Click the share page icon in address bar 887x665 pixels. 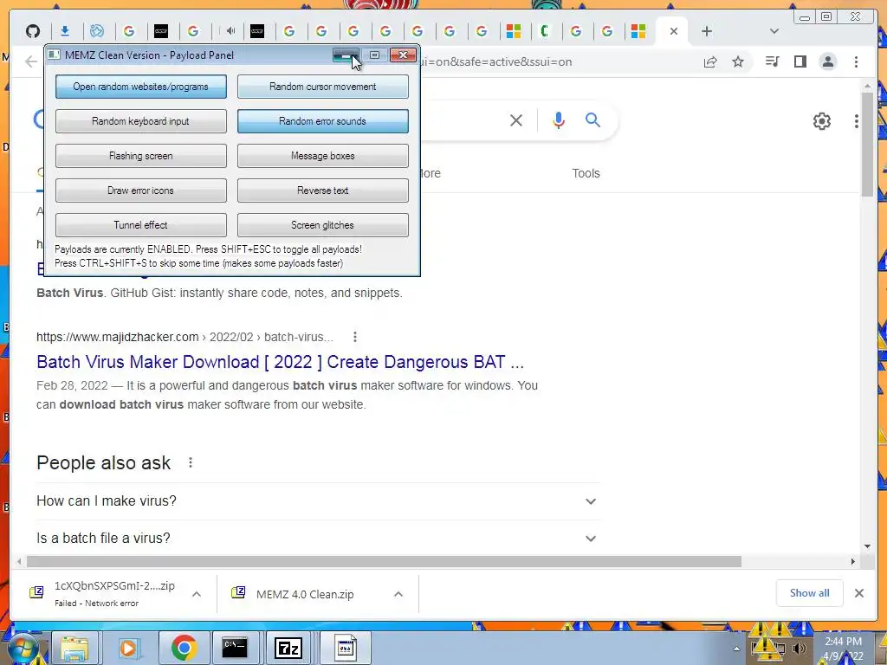(x=710, y=61)
